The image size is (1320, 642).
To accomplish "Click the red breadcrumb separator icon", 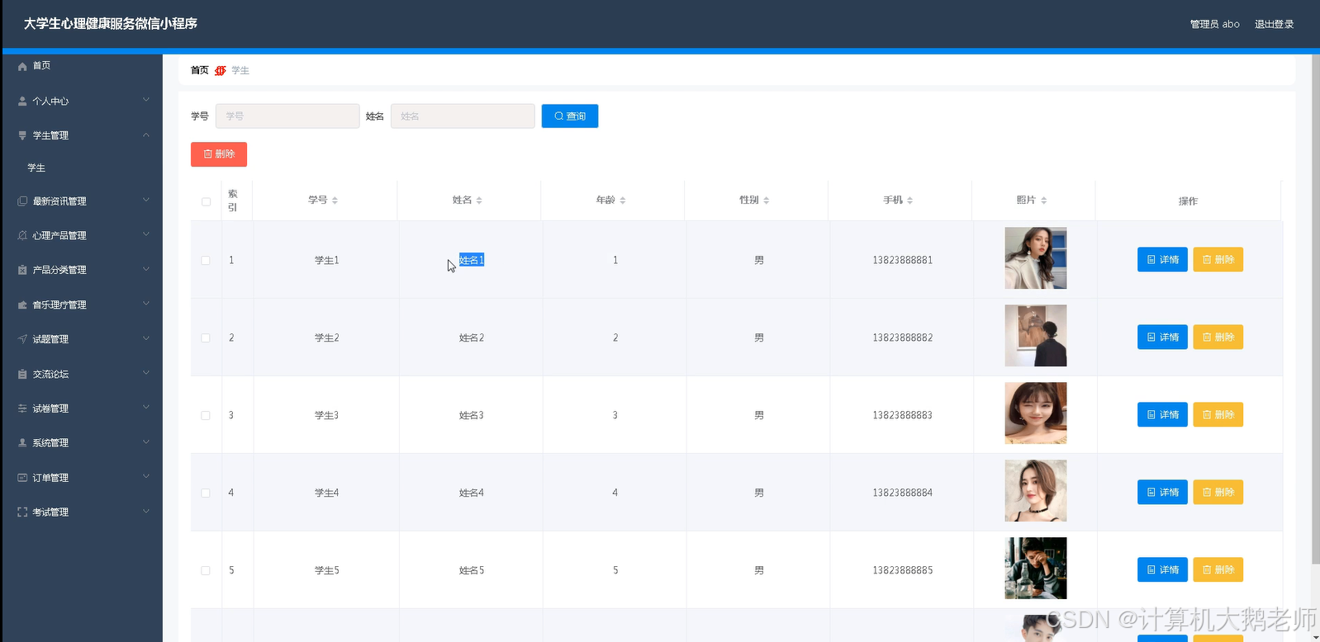I will click(x=221, y=71).
